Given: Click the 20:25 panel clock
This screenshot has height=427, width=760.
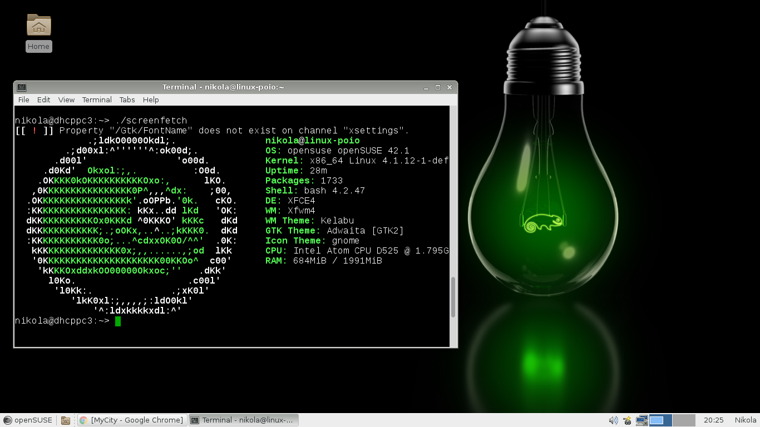Looking at the screenshot, I should point(714,420).
